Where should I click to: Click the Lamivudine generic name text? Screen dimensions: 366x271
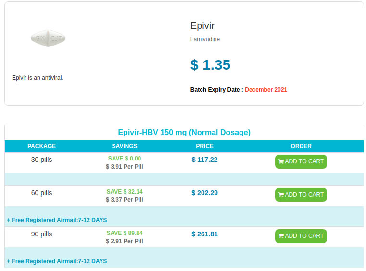pyautogui.click(x=205, y=39)
